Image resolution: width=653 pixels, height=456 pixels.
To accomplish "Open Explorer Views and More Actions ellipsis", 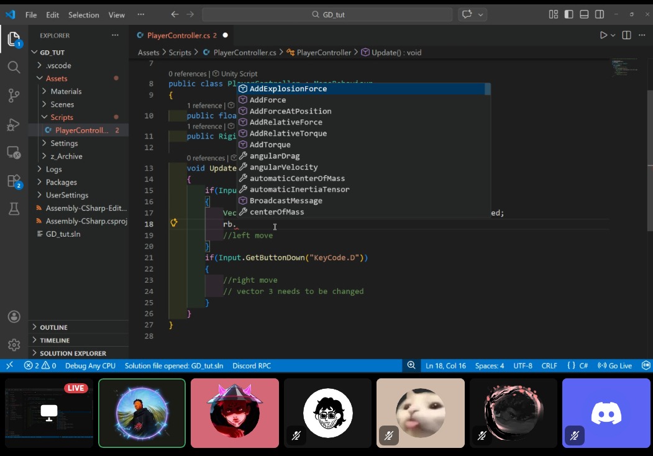I will [115, 35].
